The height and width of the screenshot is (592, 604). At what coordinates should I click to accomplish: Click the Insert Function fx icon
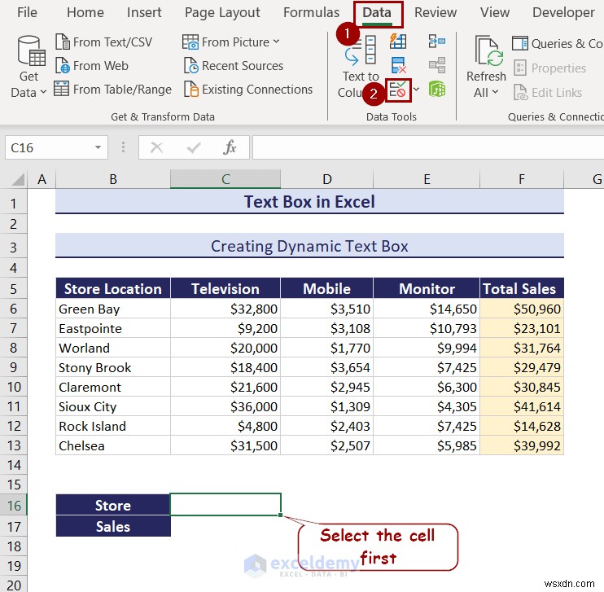[x=230, y=147]
